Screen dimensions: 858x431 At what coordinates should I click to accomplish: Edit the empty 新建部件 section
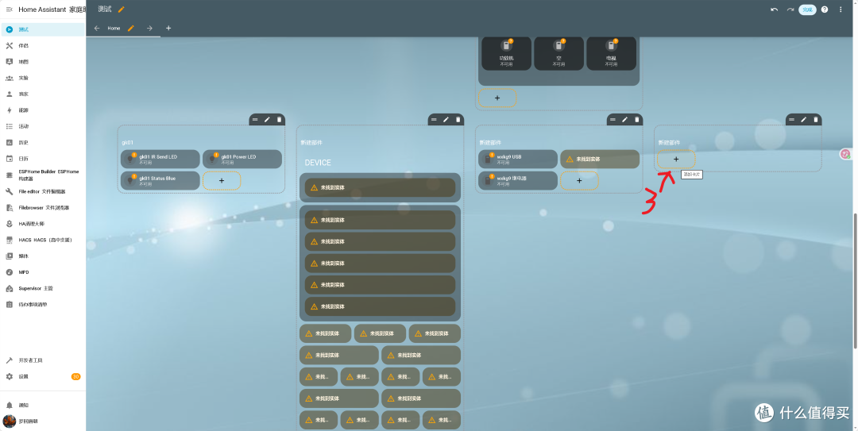(804, 119)
